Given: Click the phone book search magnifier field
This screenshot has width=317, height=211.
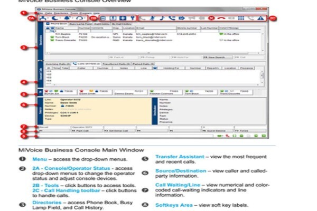Looking at the screenshot, I should pos(64,31).
